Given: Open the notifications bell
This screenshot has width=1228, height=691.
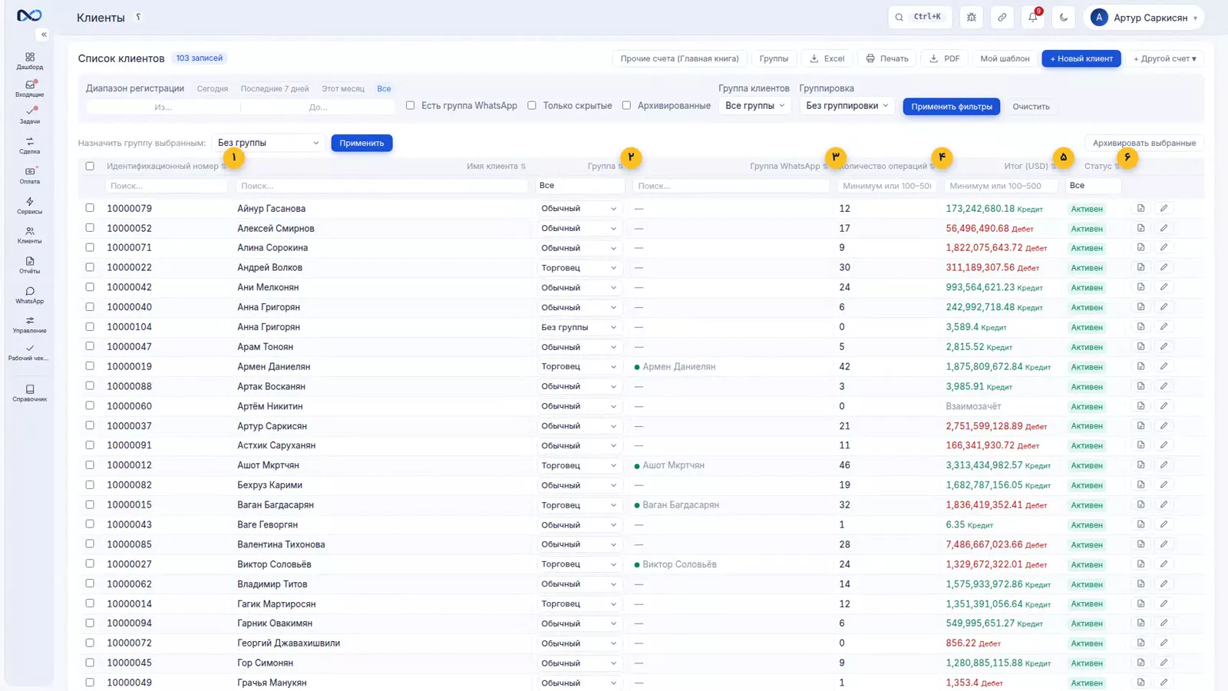Looking at the screenshot, I should pos(1033,17).
